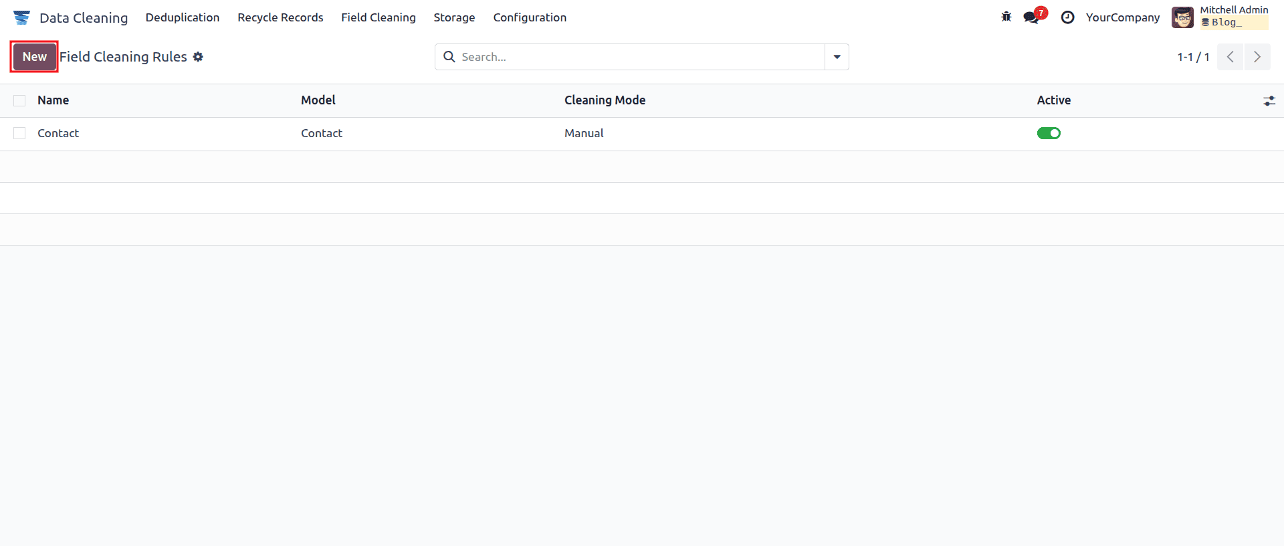Click the Data Cleaning app title

point(84,18)
